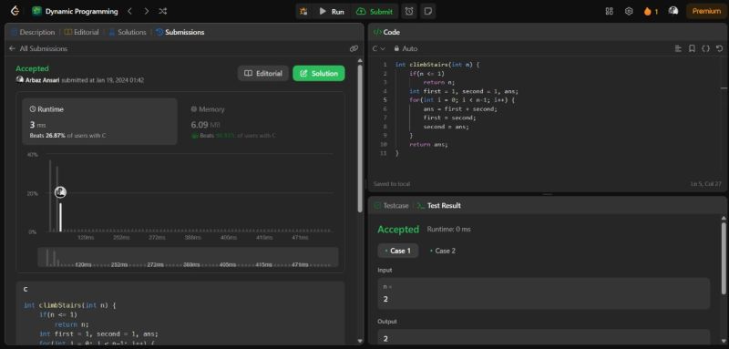Image resolution: width=729 pixels, height=349 pixels.
Task: Click the 'return ans;' line in editor
Action: (428, 144)
